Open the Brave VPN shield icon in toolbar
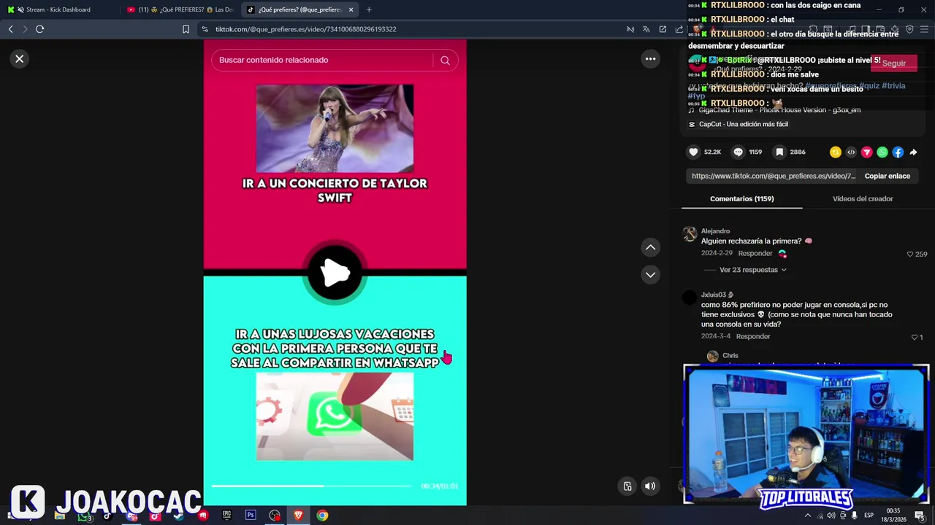The height and width of the screenshot is (525, 935). 909,29
